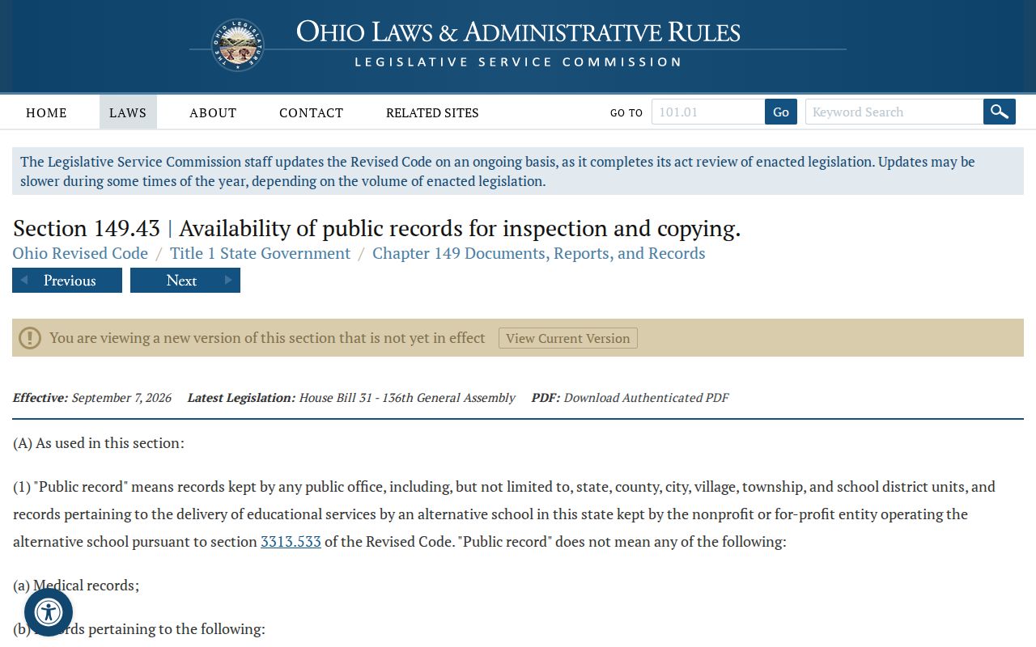Click the warning exclamation icon in banner
Screen dimensions: 1036x647
tap(30, 338)
